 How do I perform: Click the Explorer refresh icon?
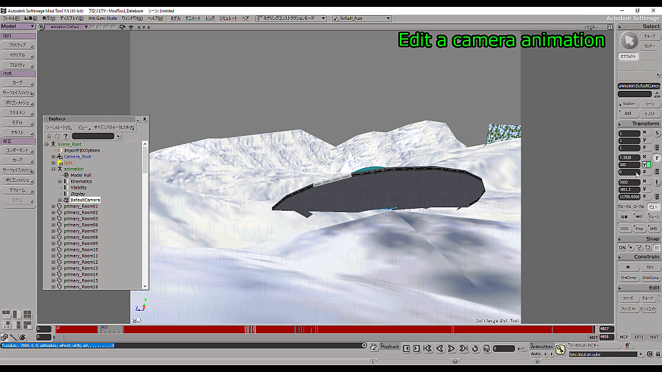click(x=57, y=136)
